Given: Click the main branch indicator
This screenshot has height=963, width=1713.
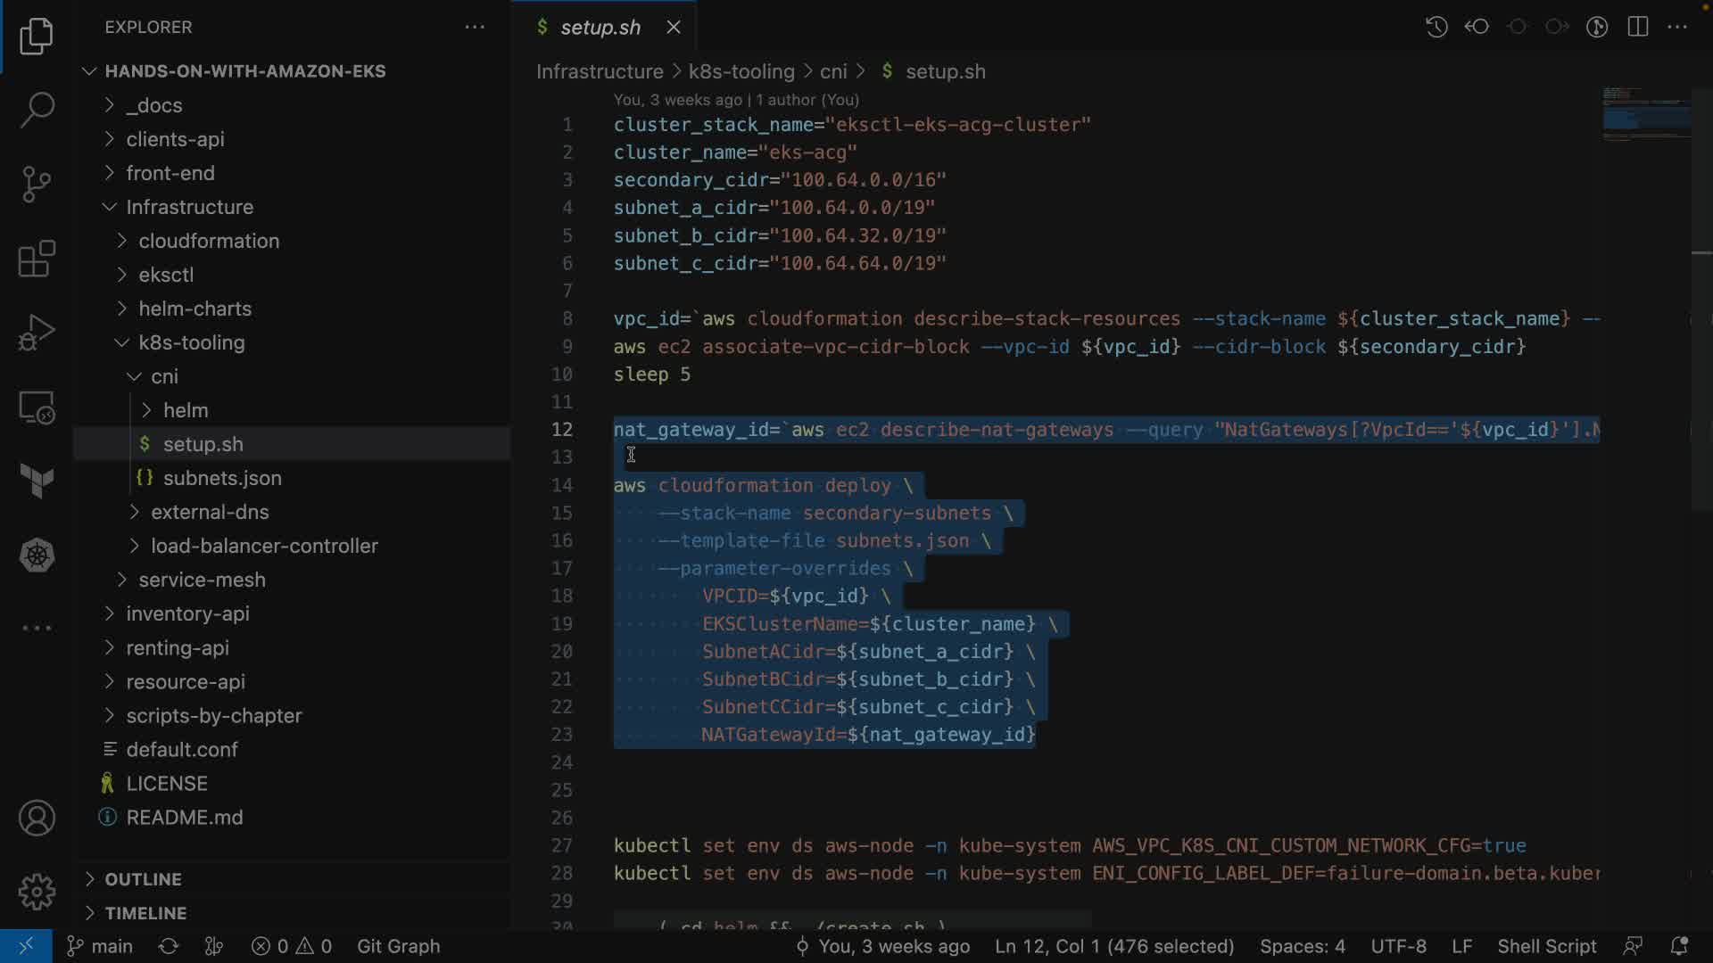Looking at the screenshot, I should [101, 946].
